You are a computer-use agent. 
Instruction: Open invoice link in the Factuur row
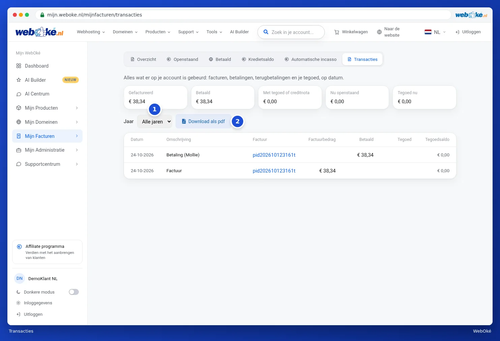point(274,171)
